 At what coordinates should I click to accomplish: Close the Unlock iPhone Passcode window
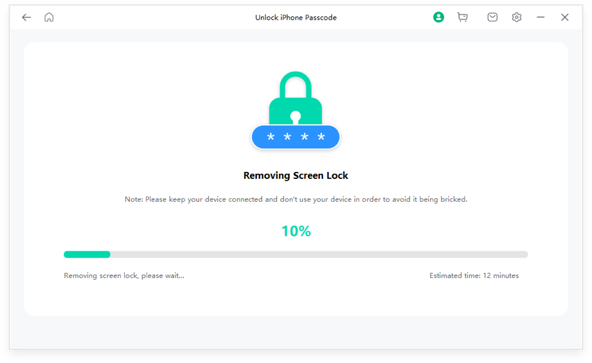tap(565, 18)
